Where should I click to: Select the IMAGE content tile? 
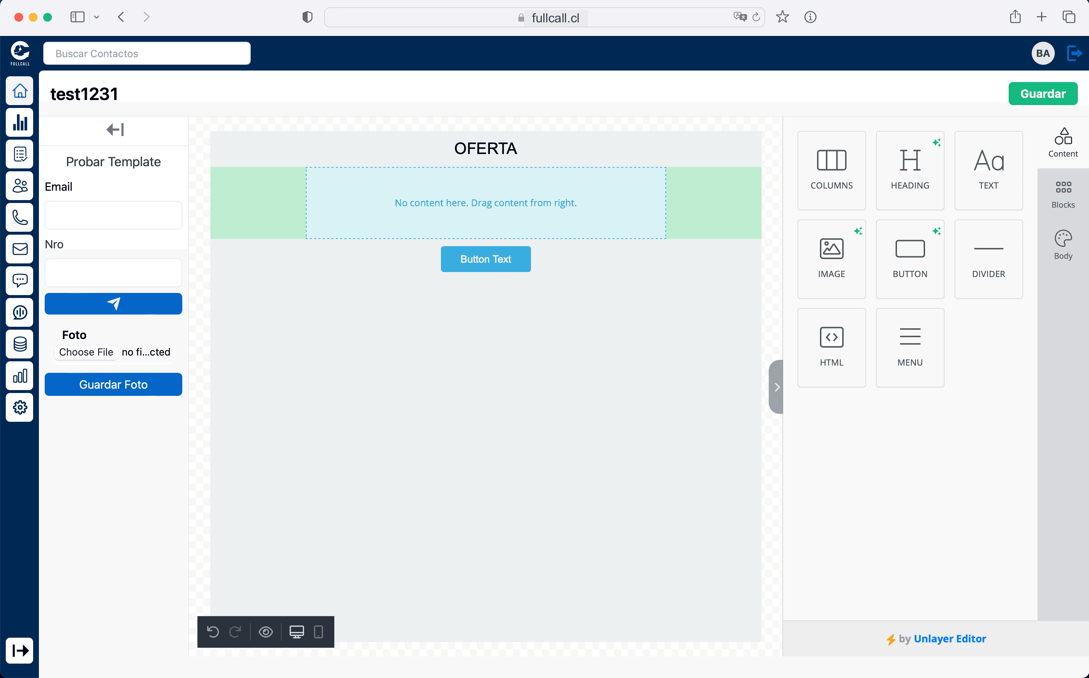tap(831, 259)
